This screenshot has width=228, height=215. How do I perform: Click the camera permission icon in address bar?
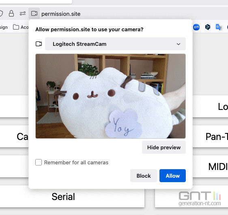coord(34,13)
